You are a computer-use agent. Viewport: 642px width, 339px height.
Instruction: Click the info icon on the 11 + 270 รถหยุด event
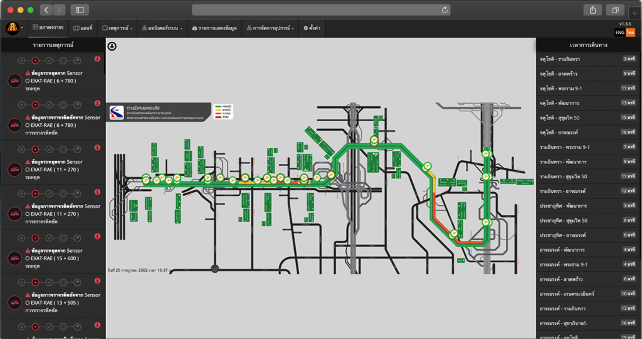point(97,148)
